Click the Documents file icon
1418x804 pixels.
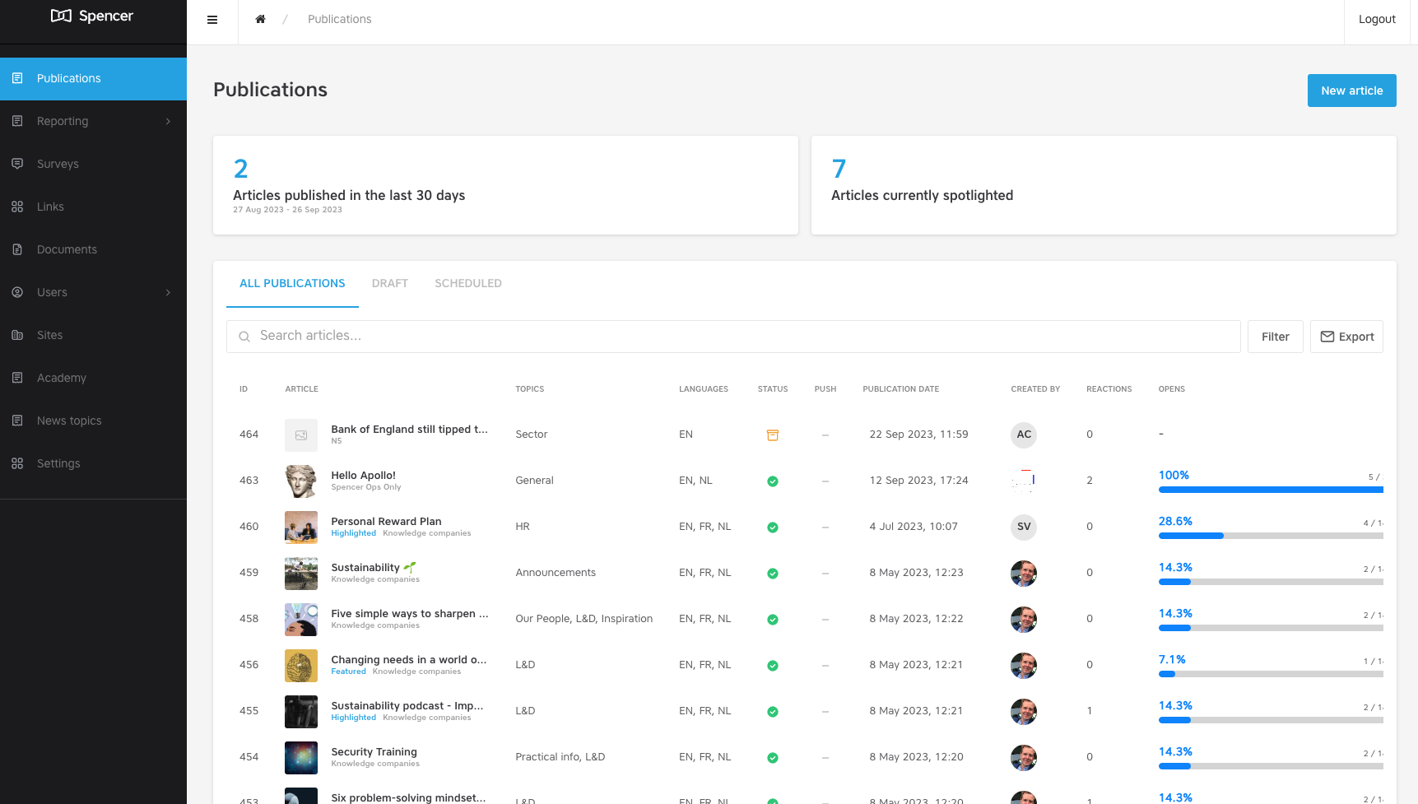coord(17,249)
